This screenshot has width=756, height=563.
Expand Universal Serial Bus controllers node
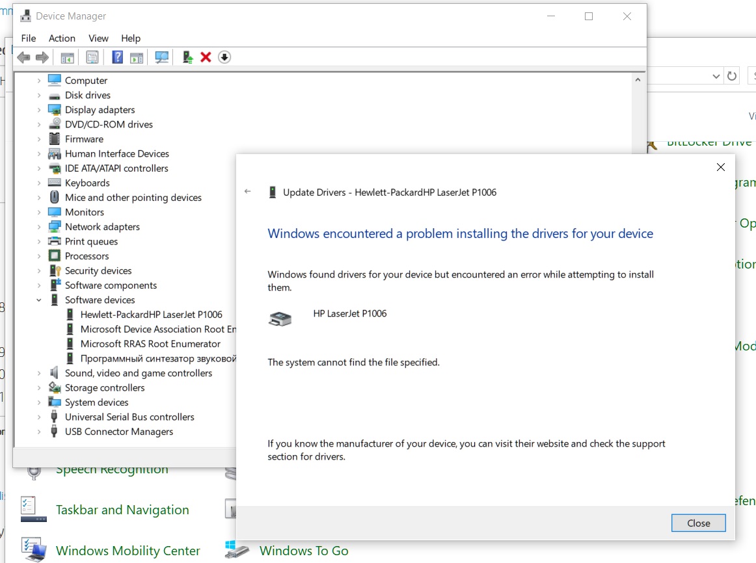pyautogui.click(x=39, y=417)
